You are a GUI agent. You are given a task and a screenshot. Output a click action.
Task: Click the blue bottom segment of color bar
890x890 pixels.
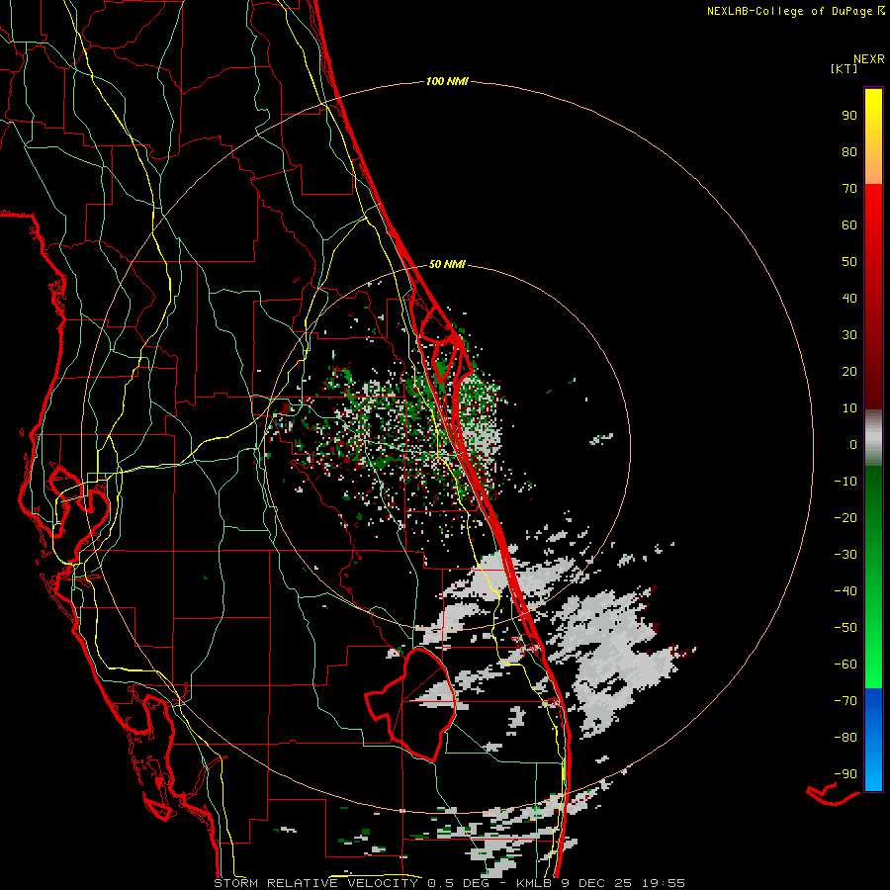click(873, 740)
